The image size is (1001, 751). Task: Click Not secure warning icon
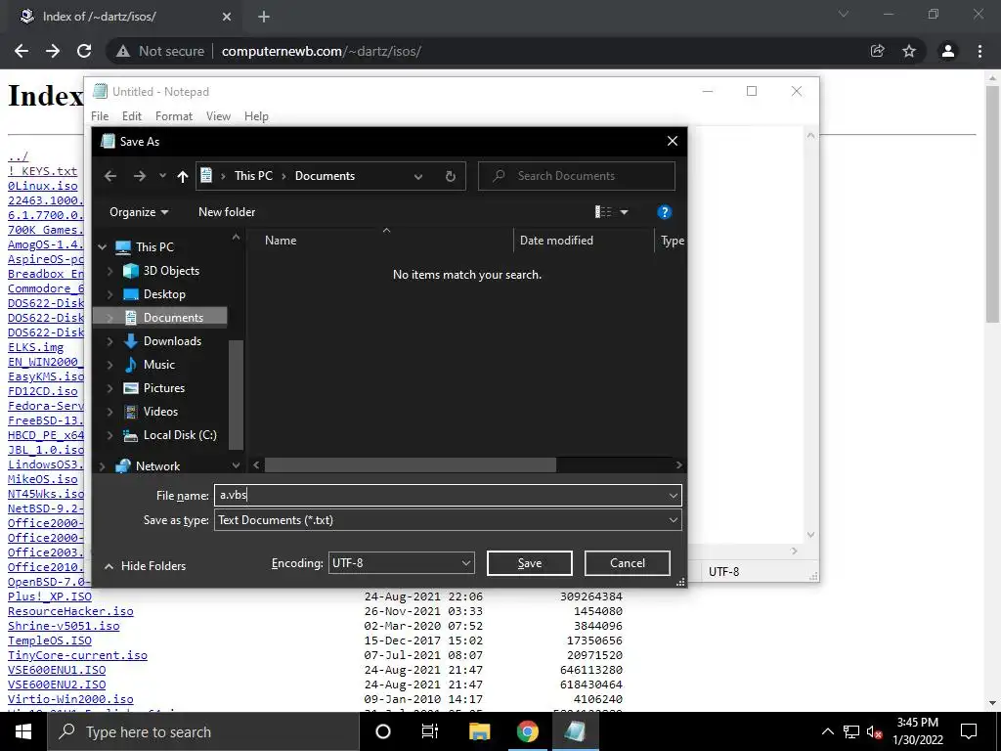pyautogui.click(x=123, y=51)
